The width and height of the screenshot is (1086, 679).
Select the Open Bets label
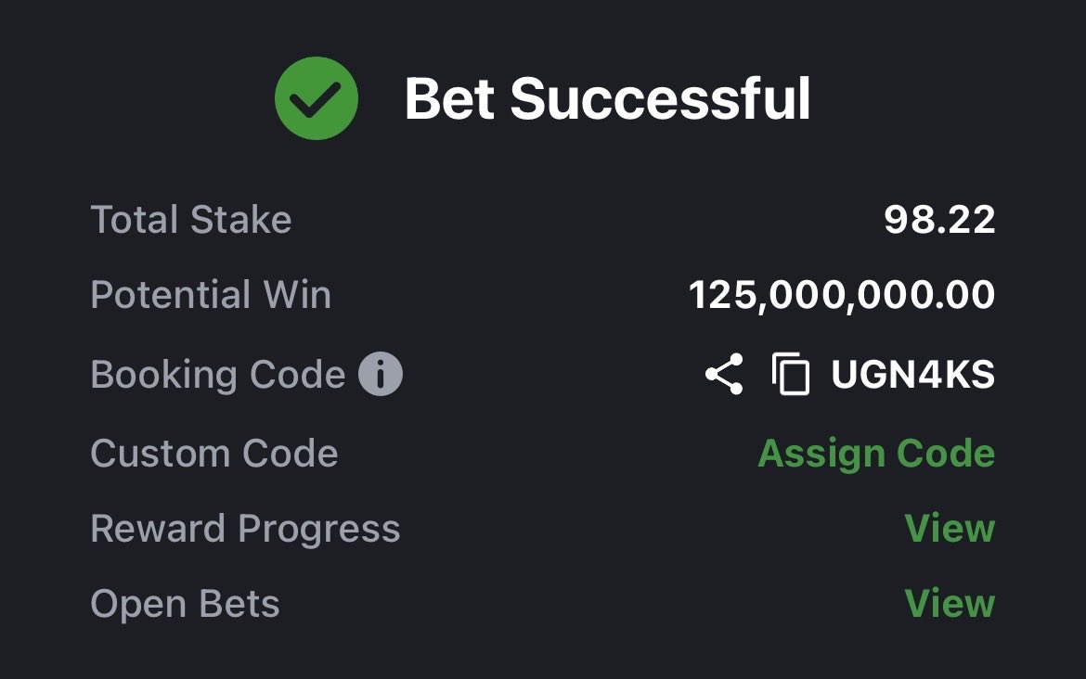[x=185, y=604]
